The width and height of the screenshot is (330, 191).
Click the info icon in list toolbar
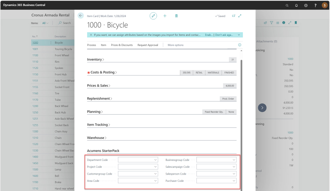284,23
